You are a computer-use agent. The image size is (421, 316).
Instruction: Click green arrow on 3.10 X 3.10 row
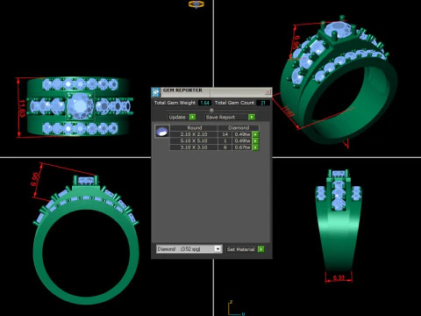[255, 147]
